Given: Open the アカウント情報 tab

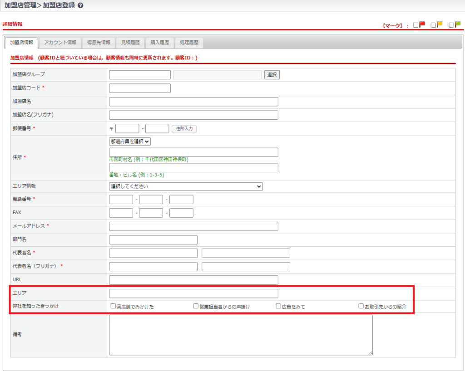Looking at the screenshot, I should (x=60, y=43).
